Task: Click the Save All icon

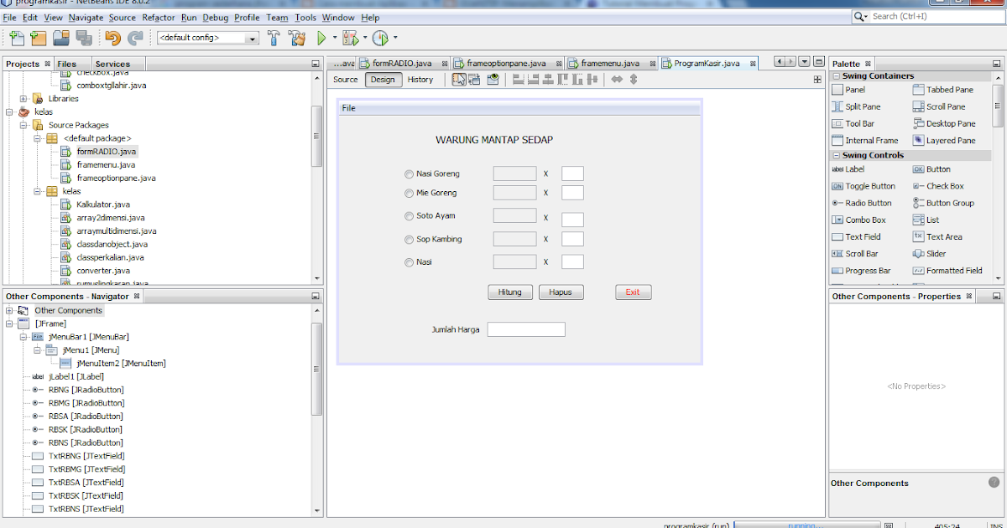Action: click(x=84, y=38)
